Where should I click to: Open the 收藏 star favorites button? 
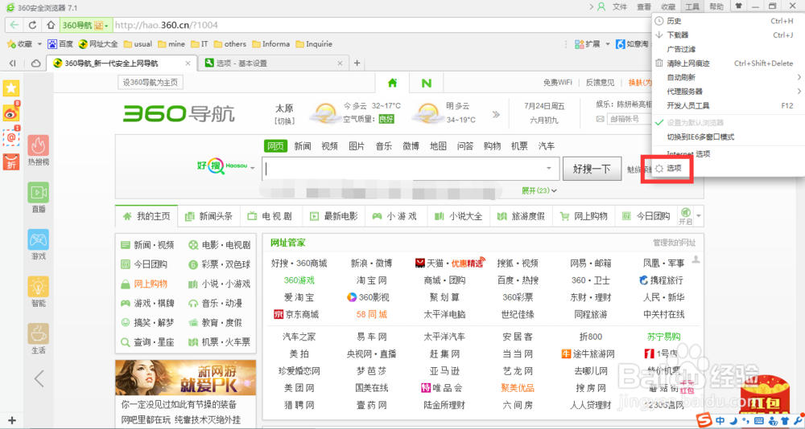point(19,44)
